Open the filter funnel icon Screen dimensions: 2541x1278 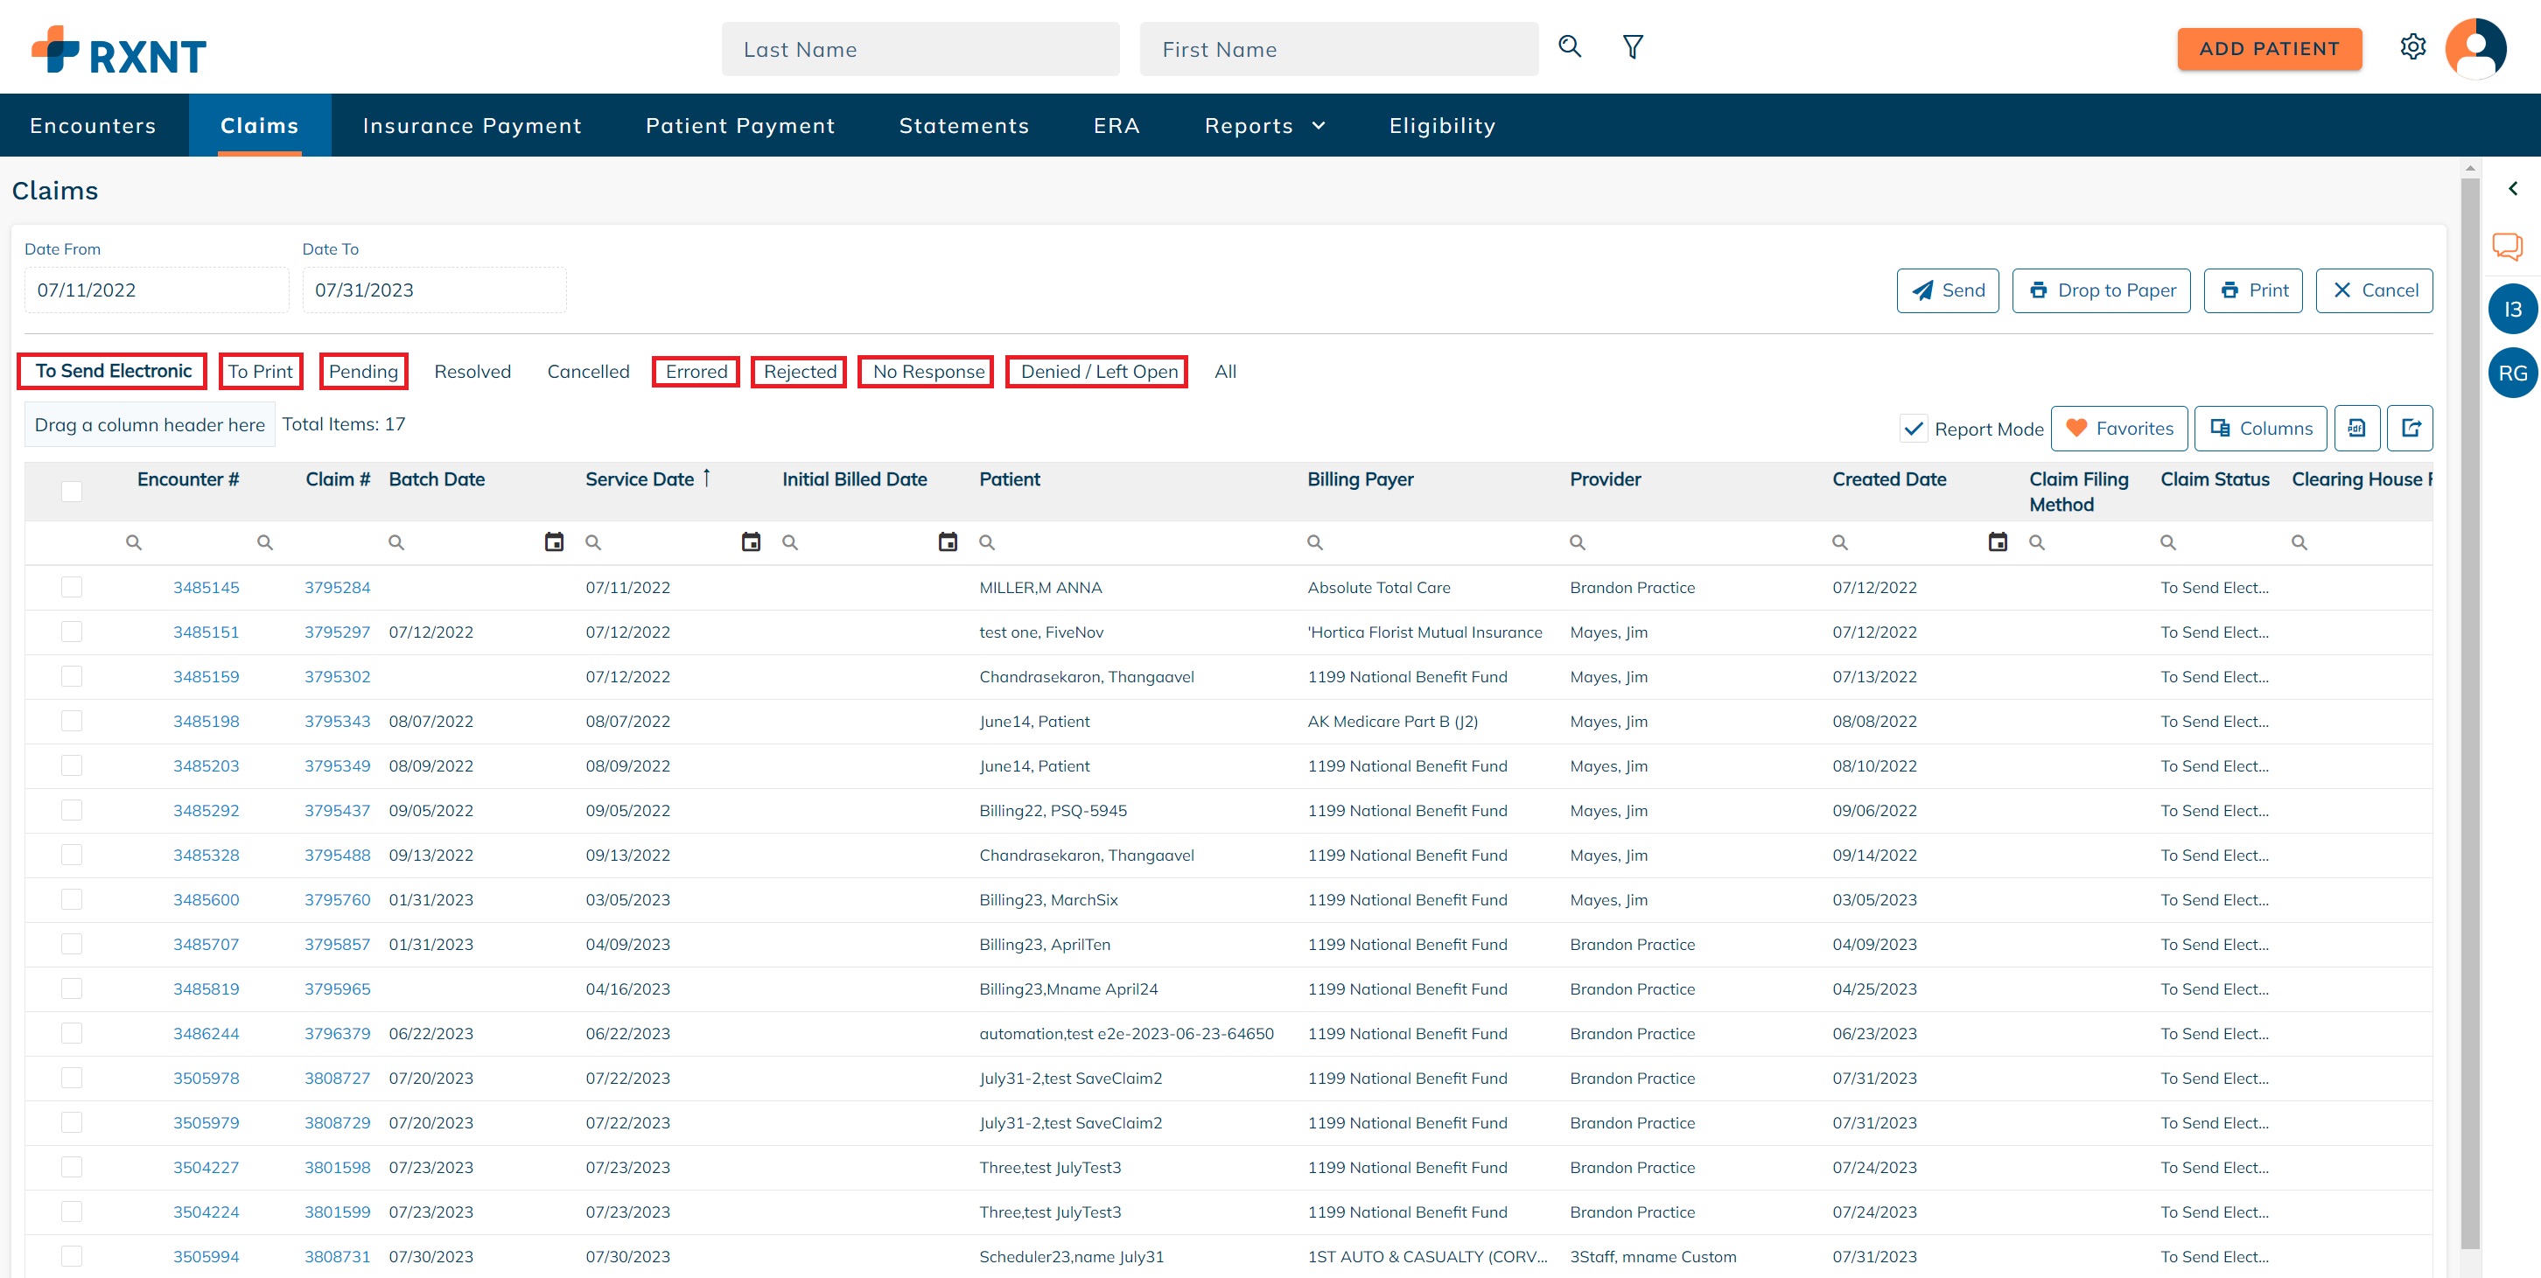click(x=1633, y=46)
